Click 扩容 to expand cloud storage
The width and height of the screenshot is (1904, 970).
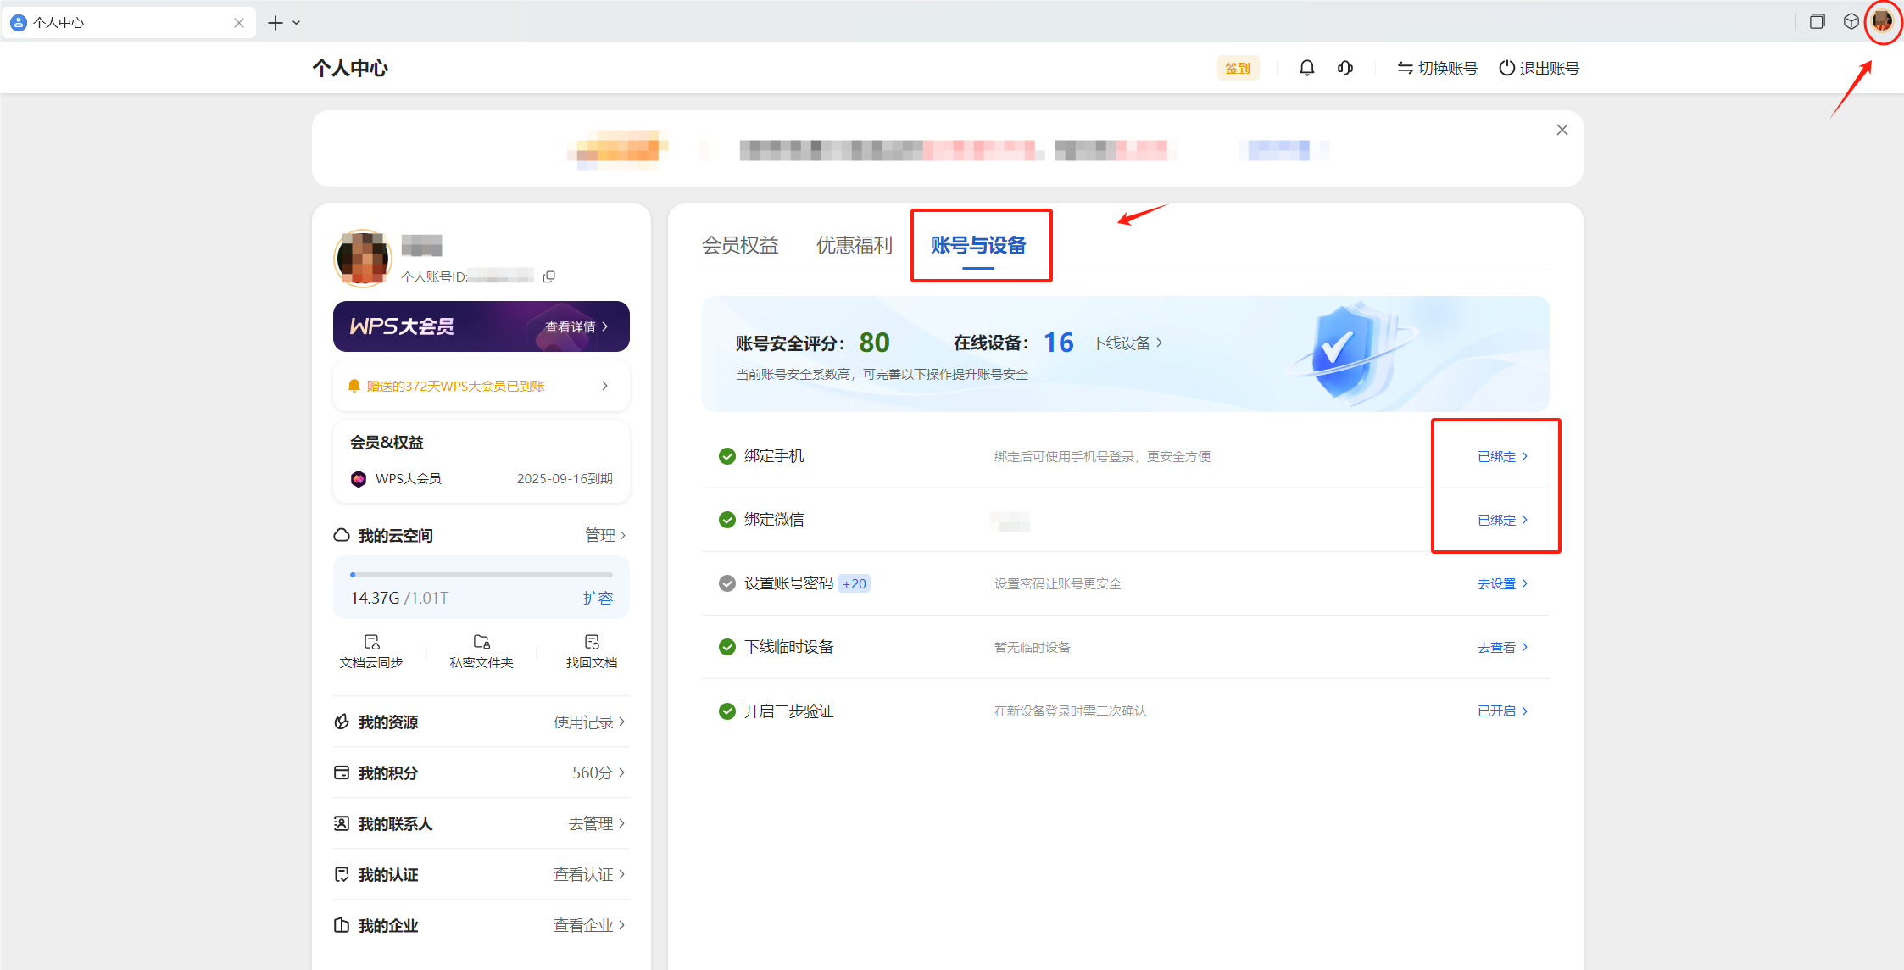598,598
